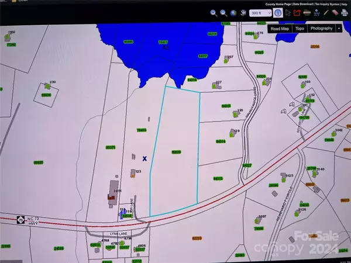351x263 pixels.
Task: Expand the basemap options arrow beside Photography
Action: [x=339, y=28]
